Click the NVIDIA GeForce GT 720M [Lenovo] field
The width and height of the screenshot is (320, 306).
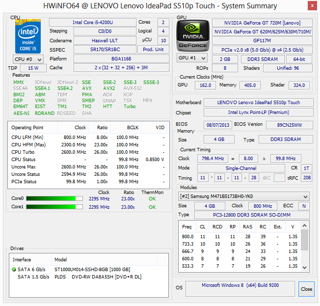coord(262,23)
